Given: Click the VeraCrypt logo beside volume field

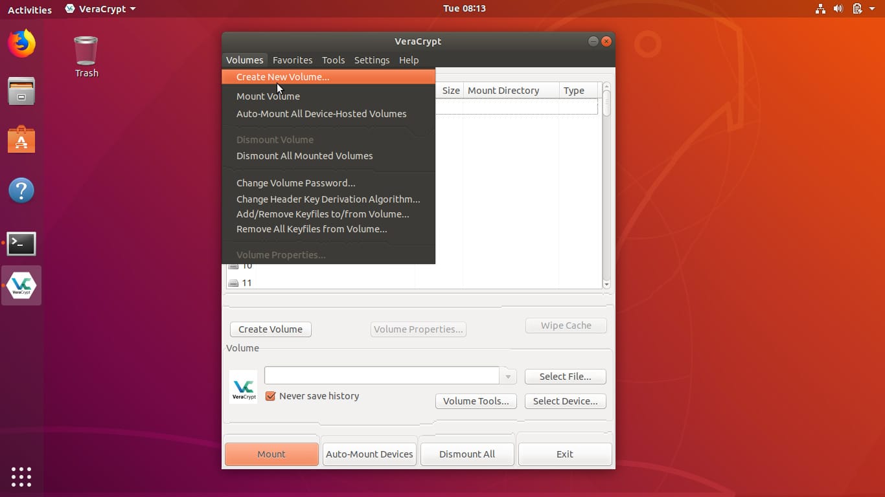Looking at the screenshot, I should [x=244, y=387].
